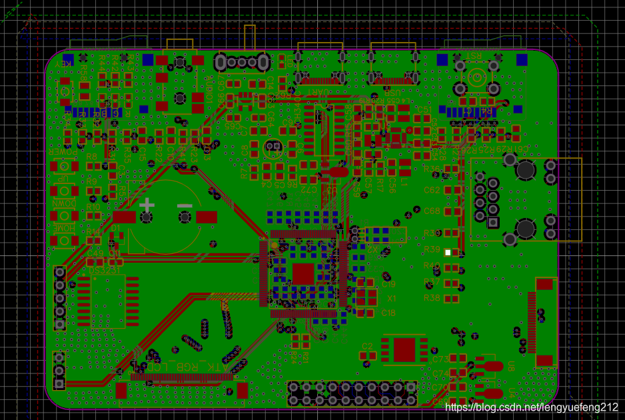Select capacitor C51 footprint

tap(422, 119)
